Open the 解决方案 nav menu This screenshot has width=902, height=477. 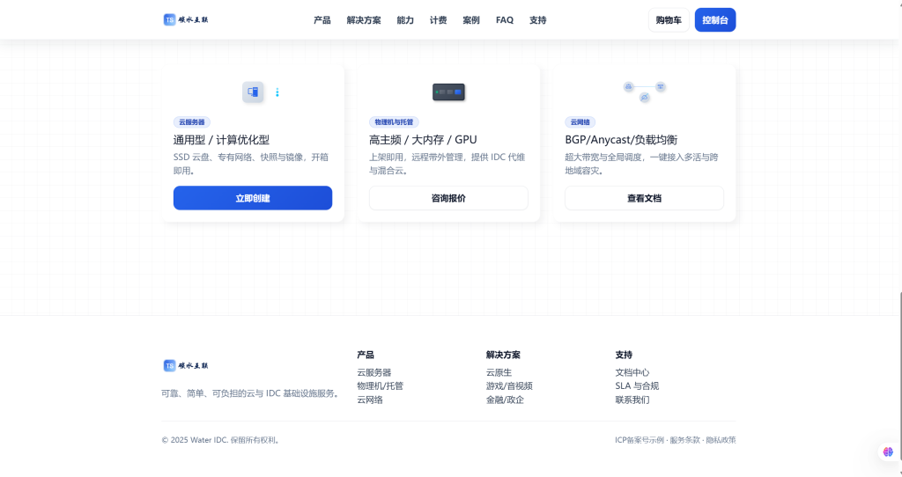[364, 20]
